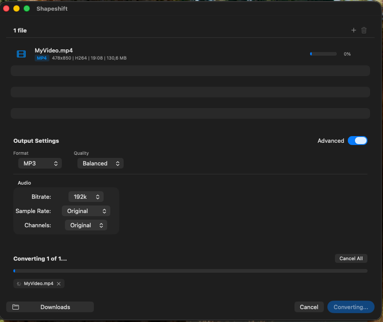Change the Bitrate dropdown from 192k
383x322 pixels.
point(86,197)
